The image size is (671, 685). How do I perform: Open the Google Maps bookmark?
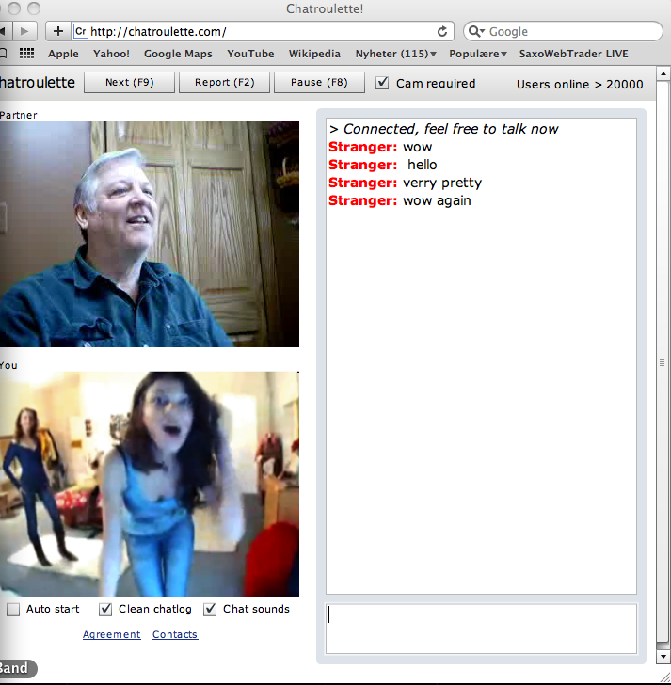[x=178, y=54]
